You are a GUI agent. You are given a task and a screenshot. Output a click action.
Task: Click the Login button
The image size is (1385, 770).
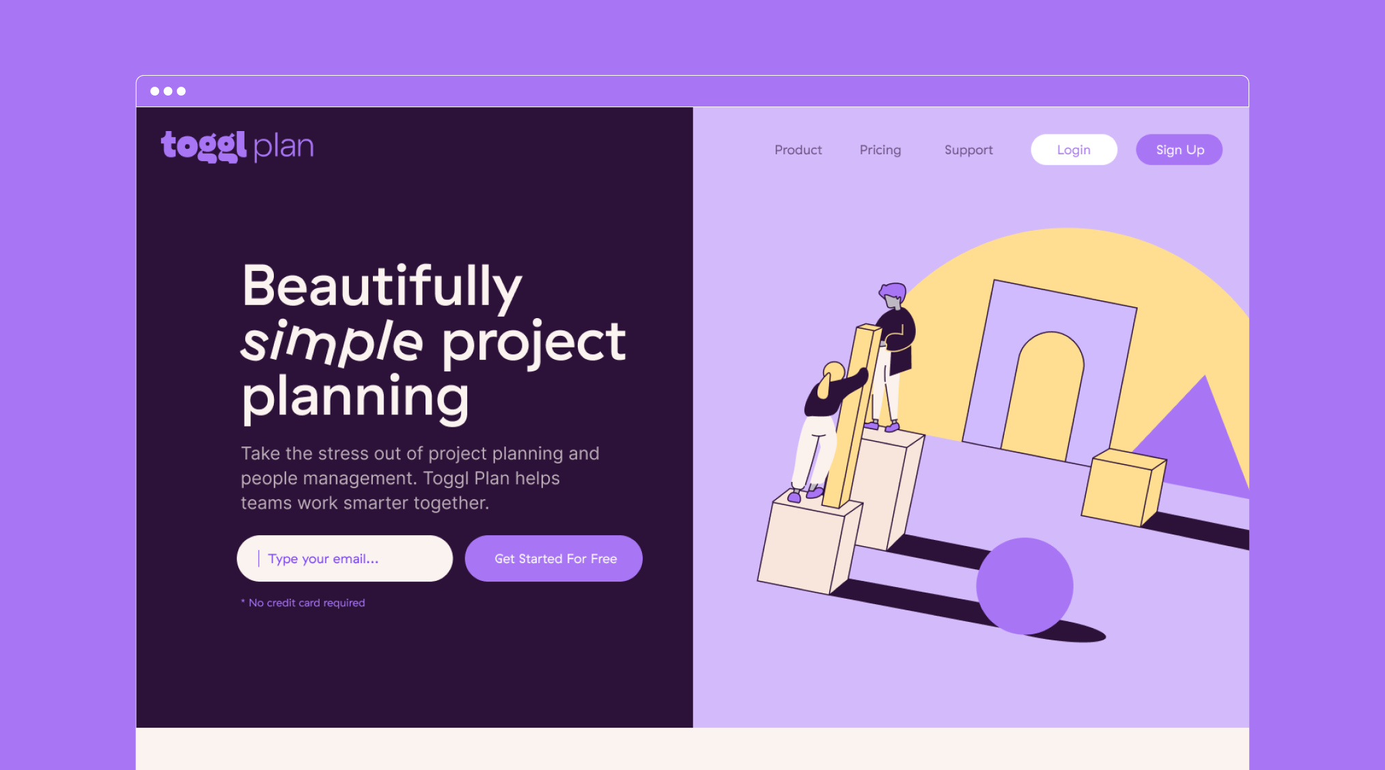pos(1074,149)
